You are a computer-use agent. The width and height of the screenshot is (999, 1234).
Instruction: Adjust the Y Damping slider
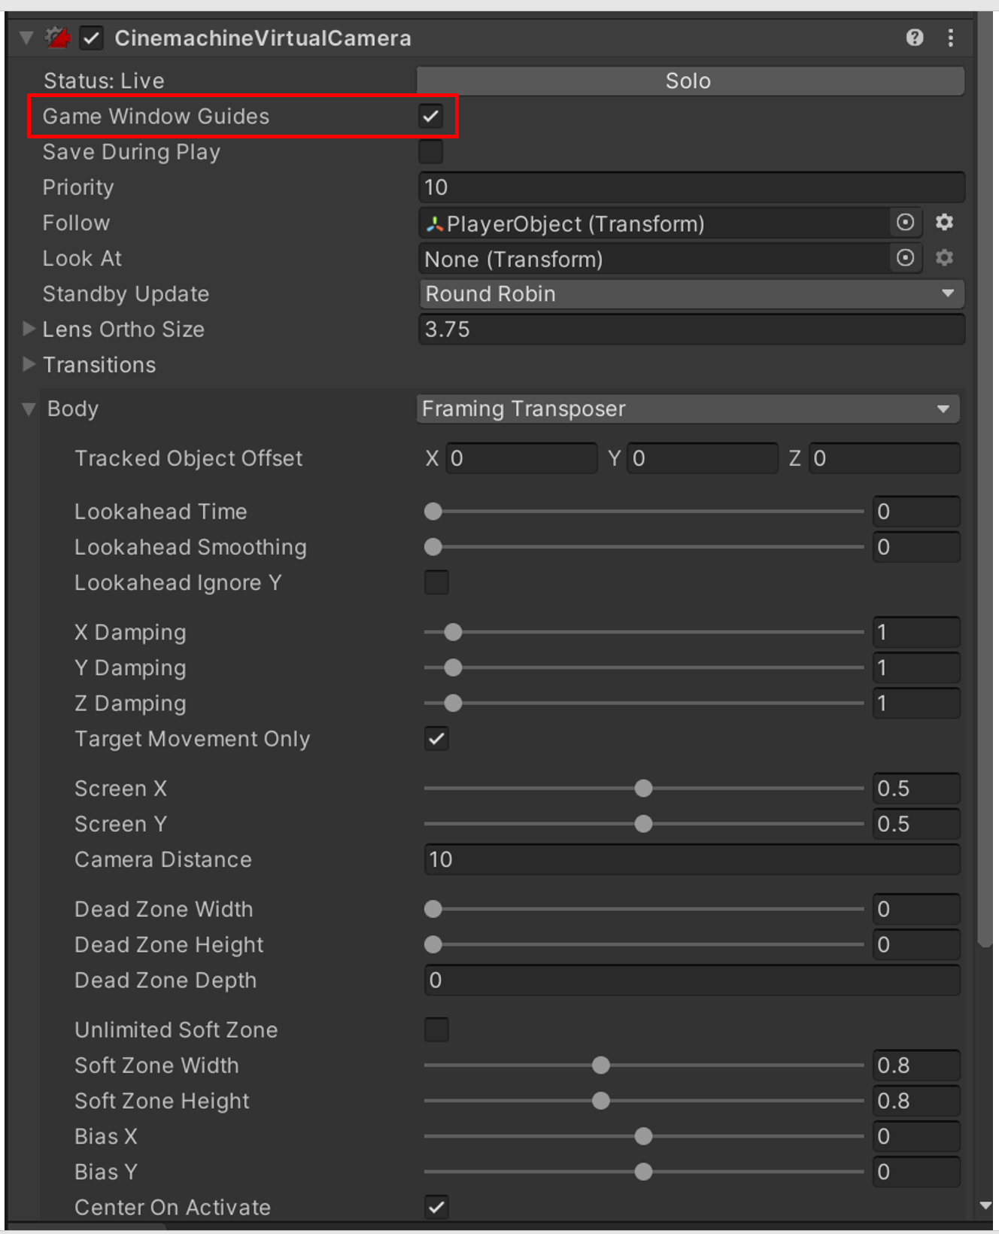644,668
